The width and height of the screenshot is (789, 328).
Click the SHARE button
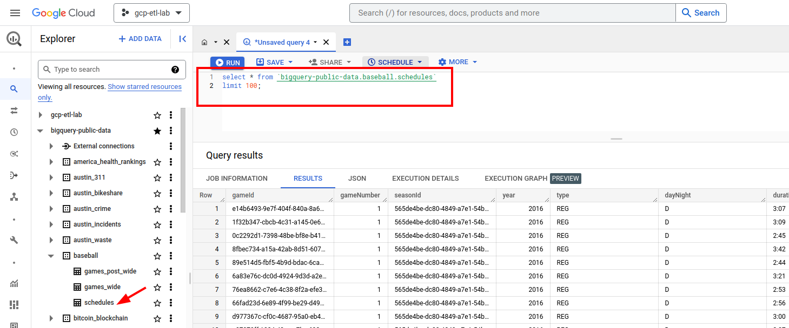(330, 62)
